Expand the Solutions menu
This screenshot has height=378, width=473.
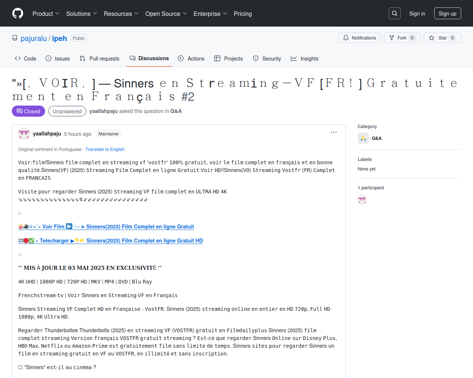[82, 14]
